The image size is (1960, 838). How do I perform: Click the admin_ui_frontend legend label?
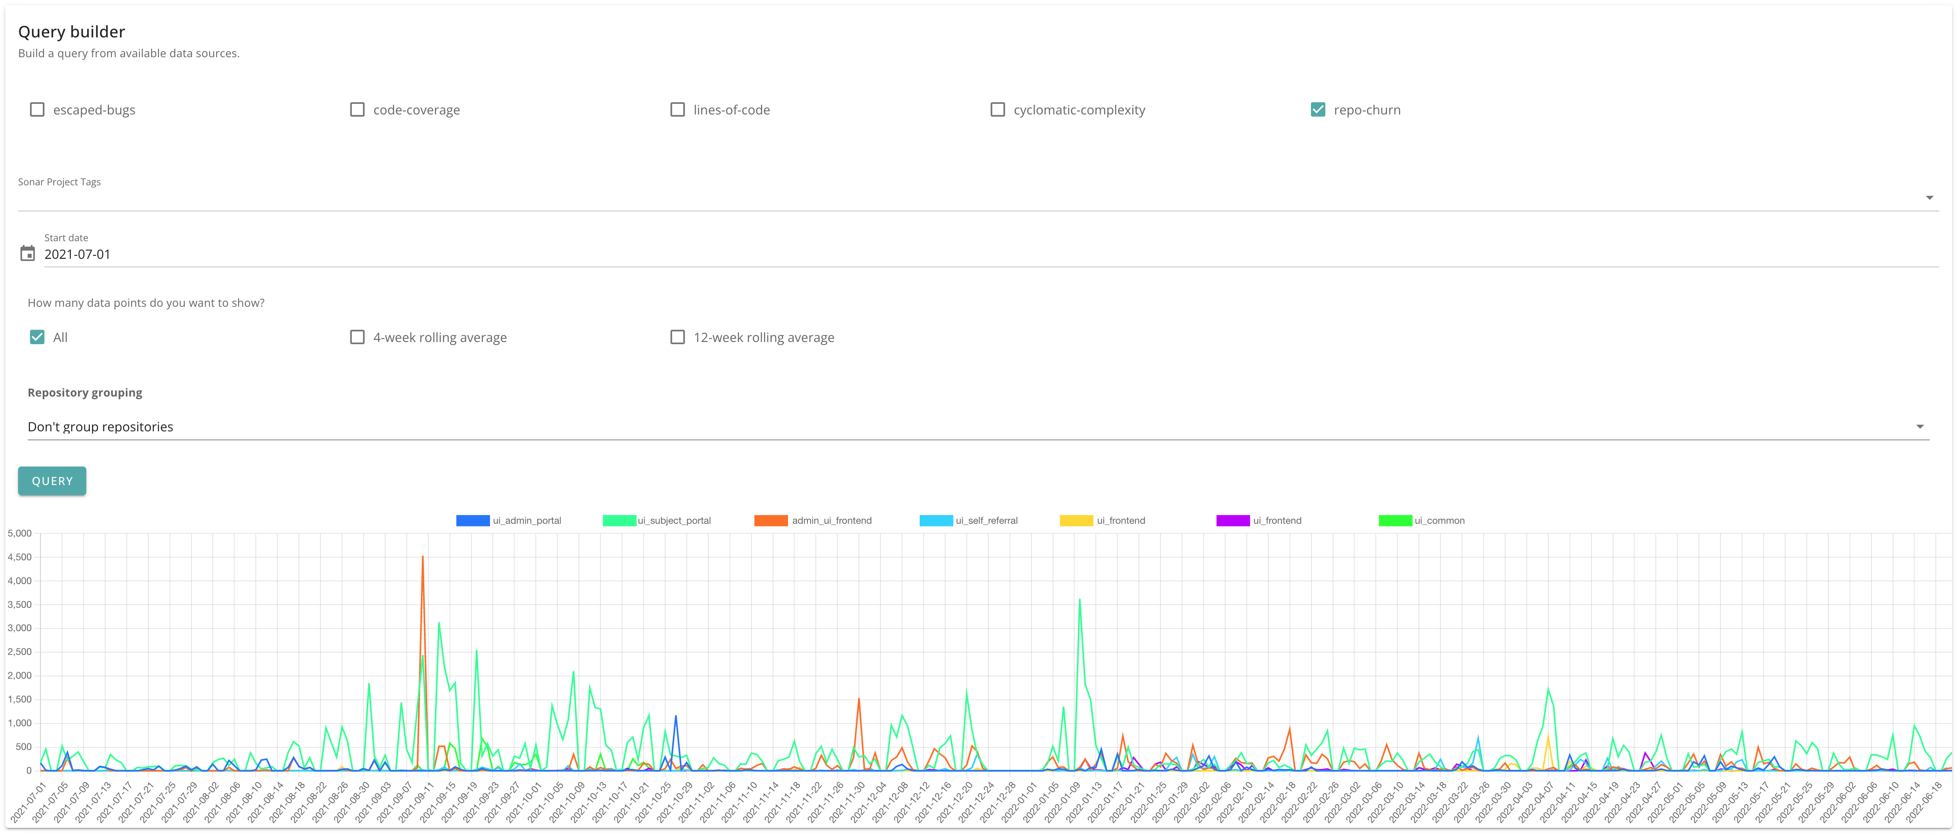point(832,521)
